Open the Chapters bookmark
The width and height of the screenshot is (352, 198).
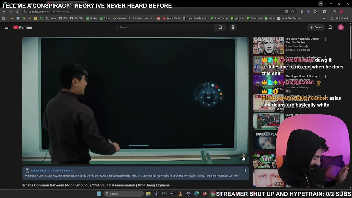tap(119, 18)
